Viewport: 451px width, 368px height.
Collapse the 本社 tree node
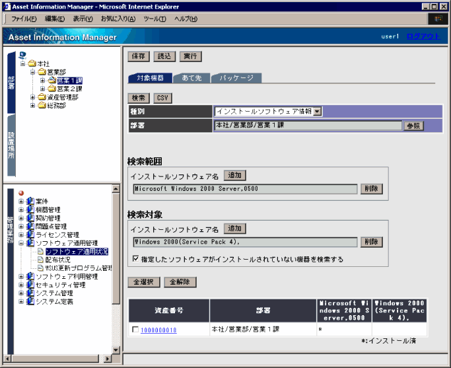pyautogui.click(x=22, y=63)
